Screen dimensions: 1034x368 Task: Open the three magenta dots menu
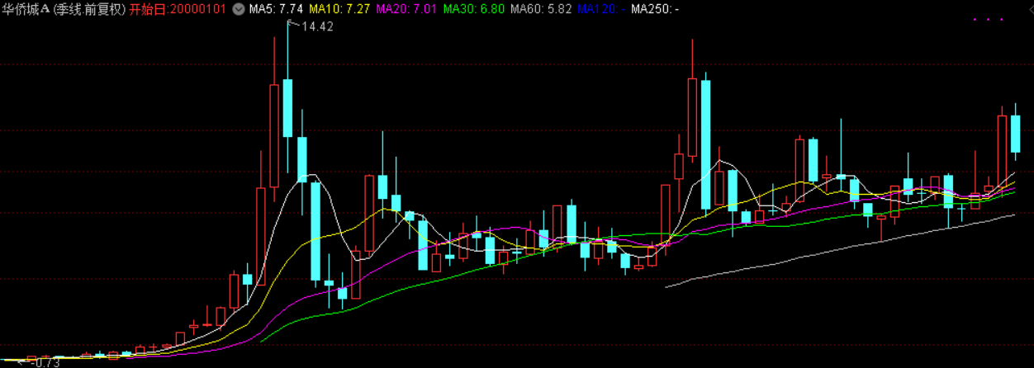pos(988,18)
